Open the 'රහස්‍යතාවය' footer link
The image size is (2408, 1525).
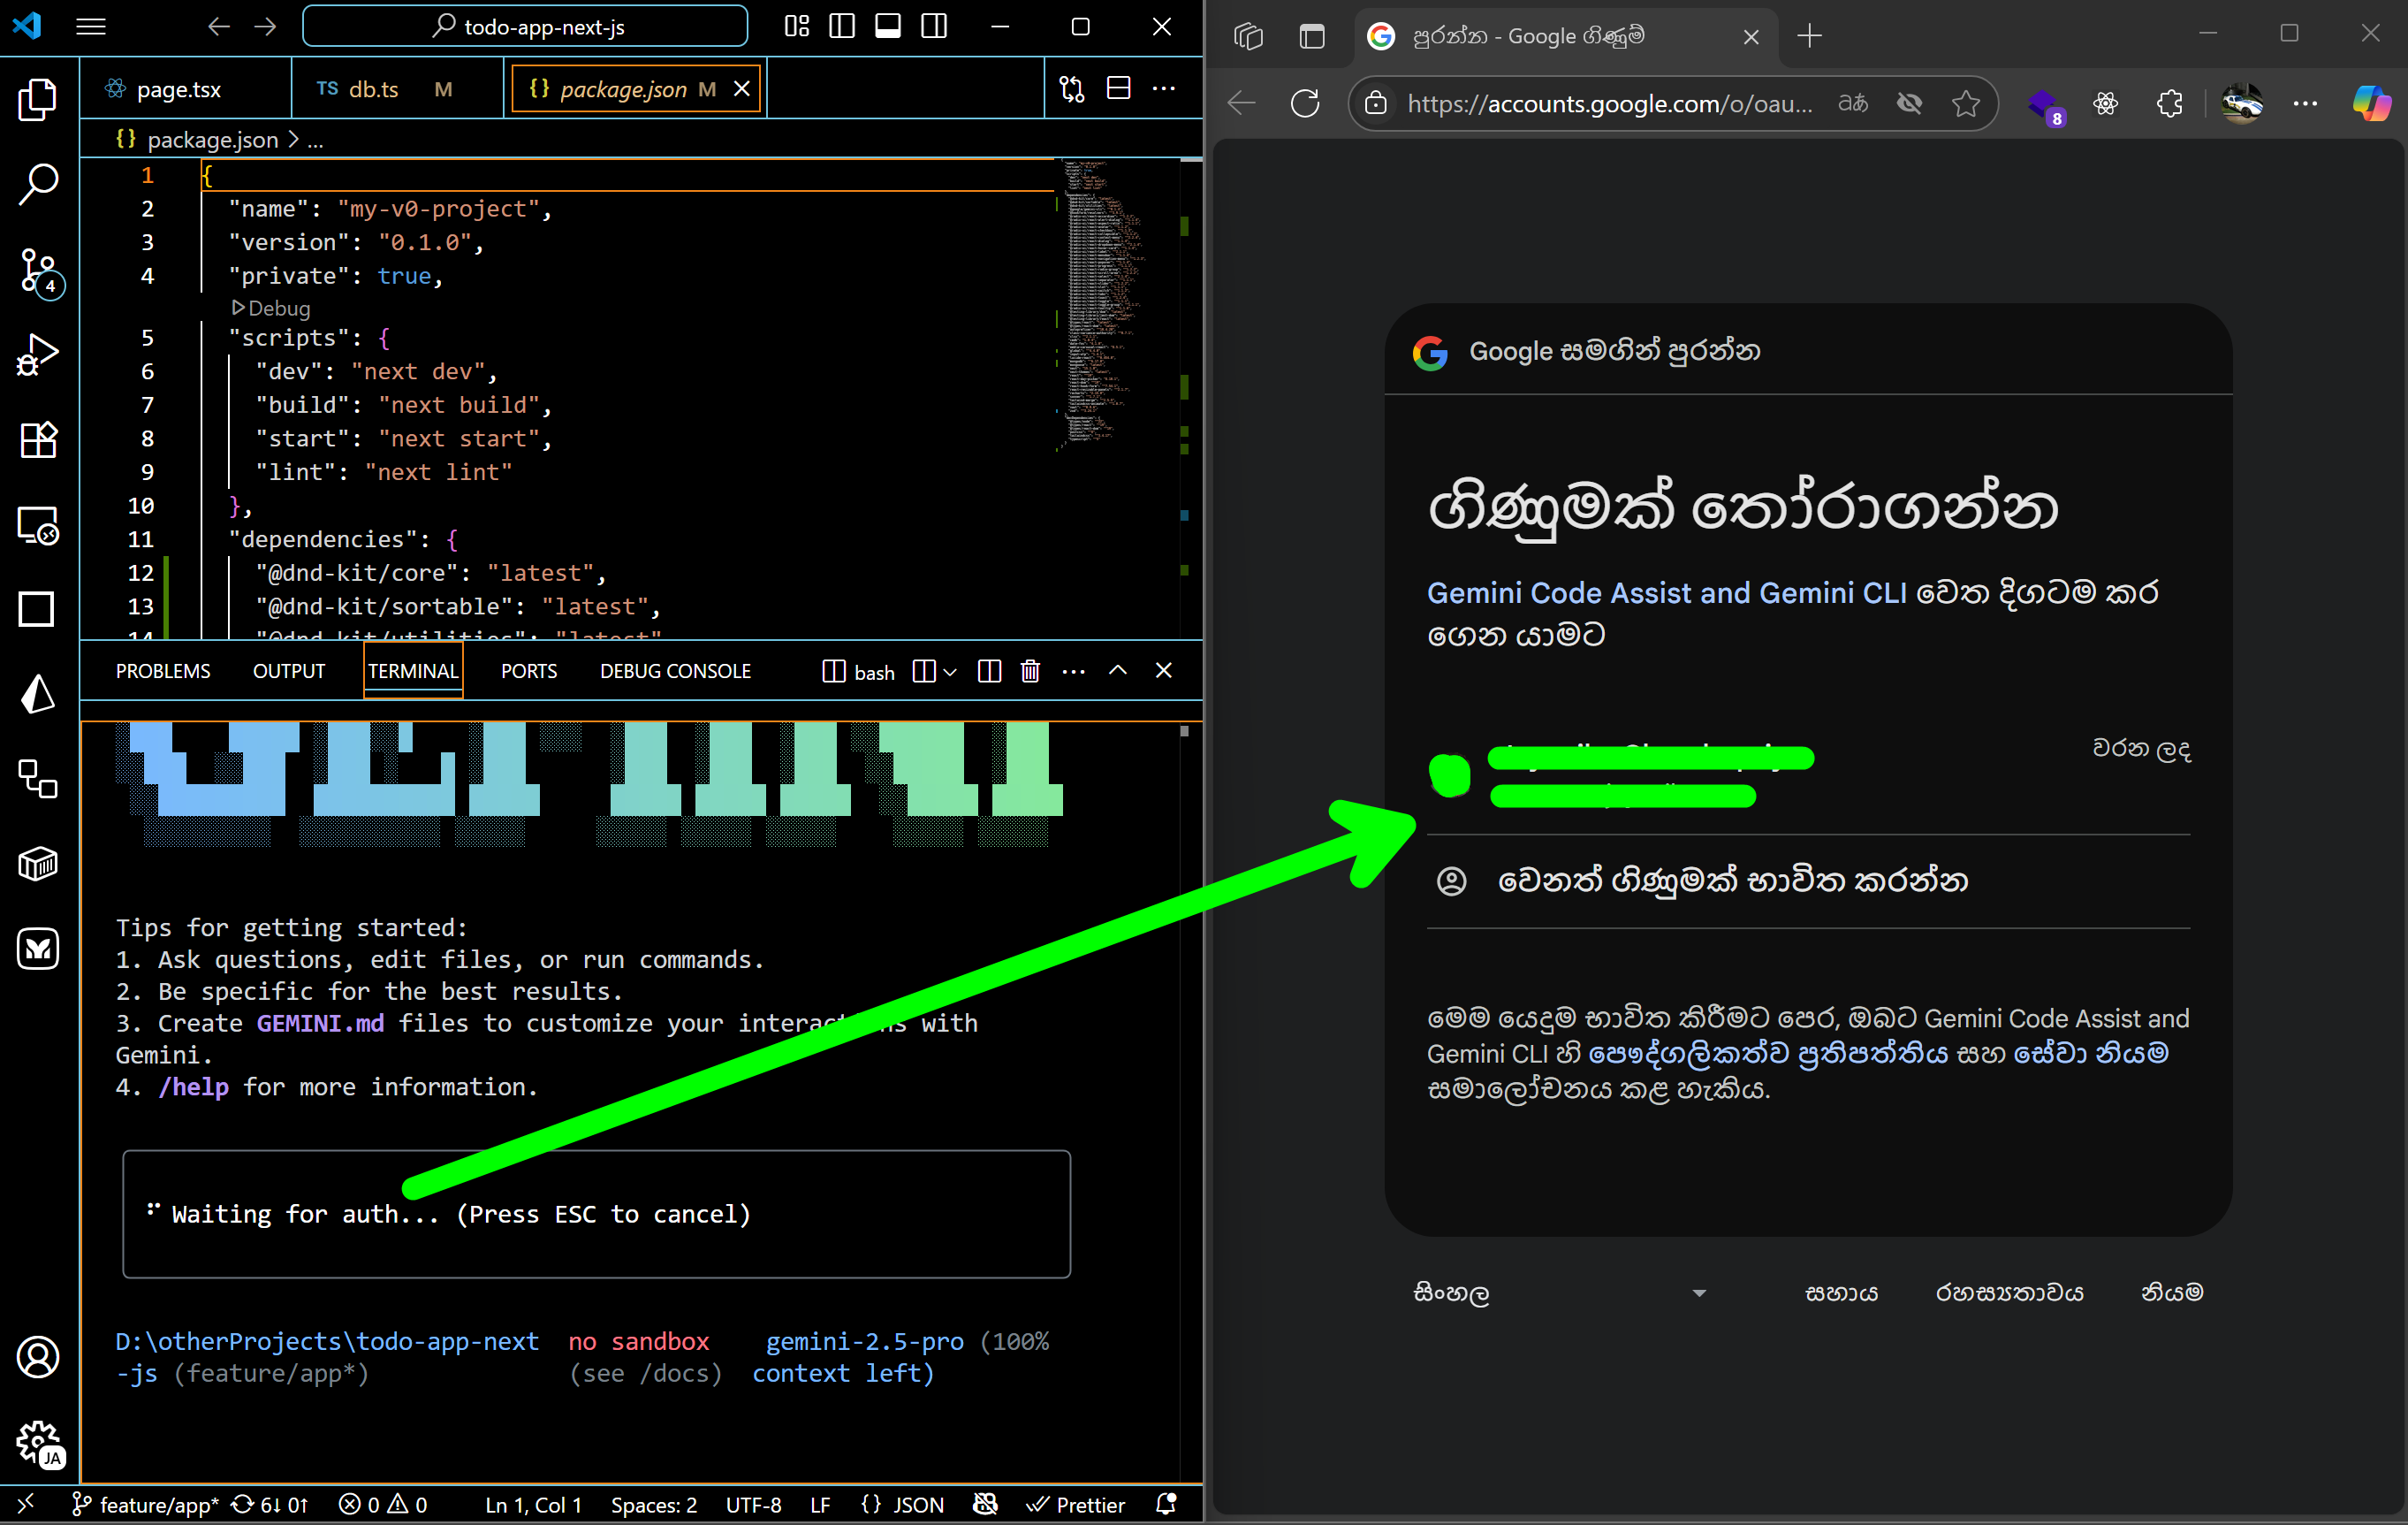tap(2009, 1292)
